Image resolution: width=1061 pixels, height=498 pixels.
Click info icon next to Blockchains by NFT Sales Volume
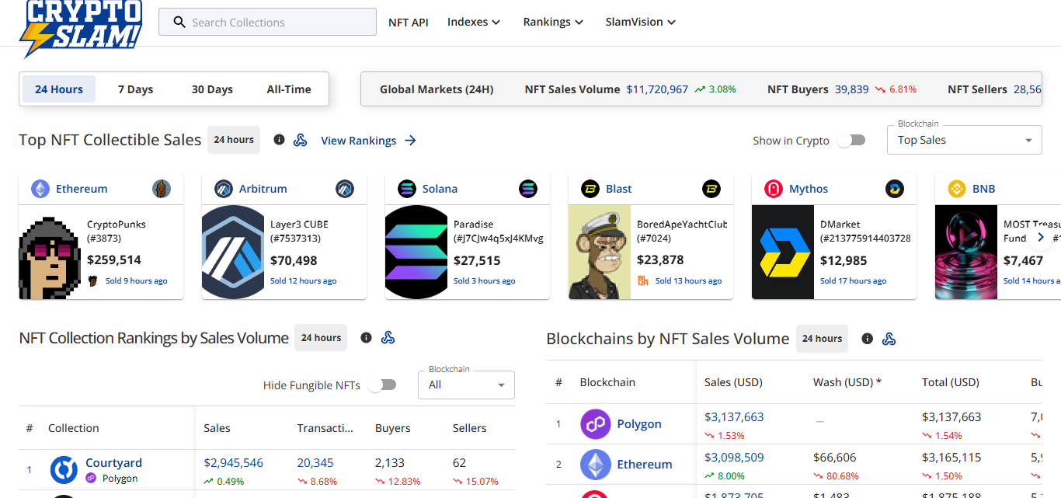[867, 339]
